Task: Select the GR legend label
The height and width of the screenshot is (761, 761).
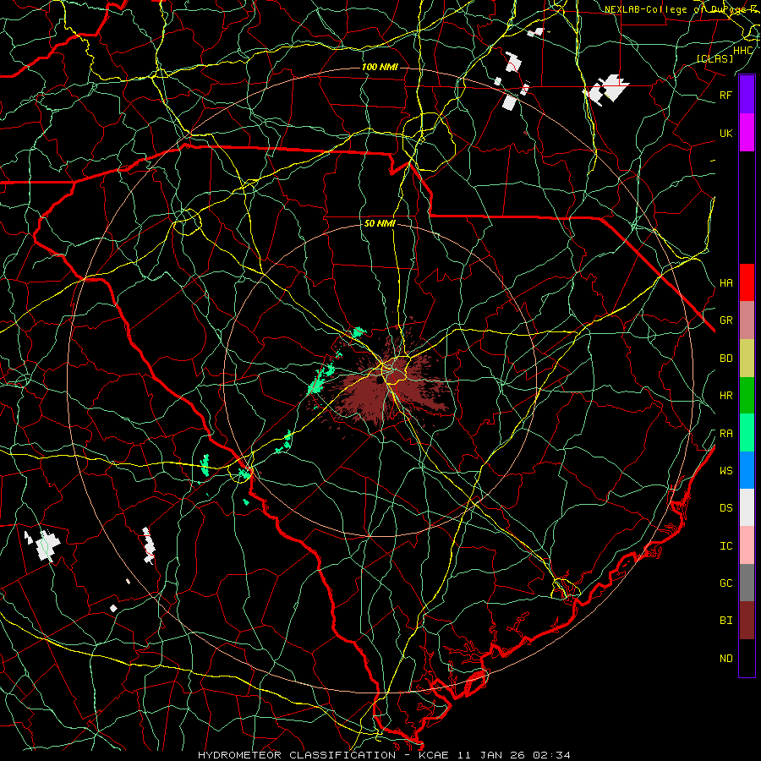Action: pyautogui.click(x=726, y=320)
